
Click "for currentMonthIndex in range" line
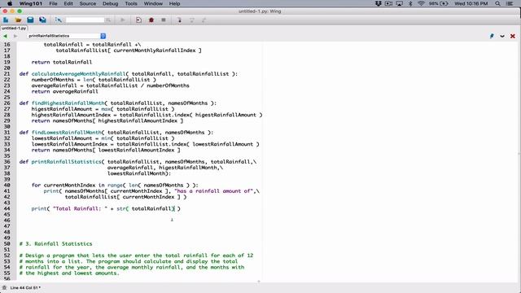(115, 185)
